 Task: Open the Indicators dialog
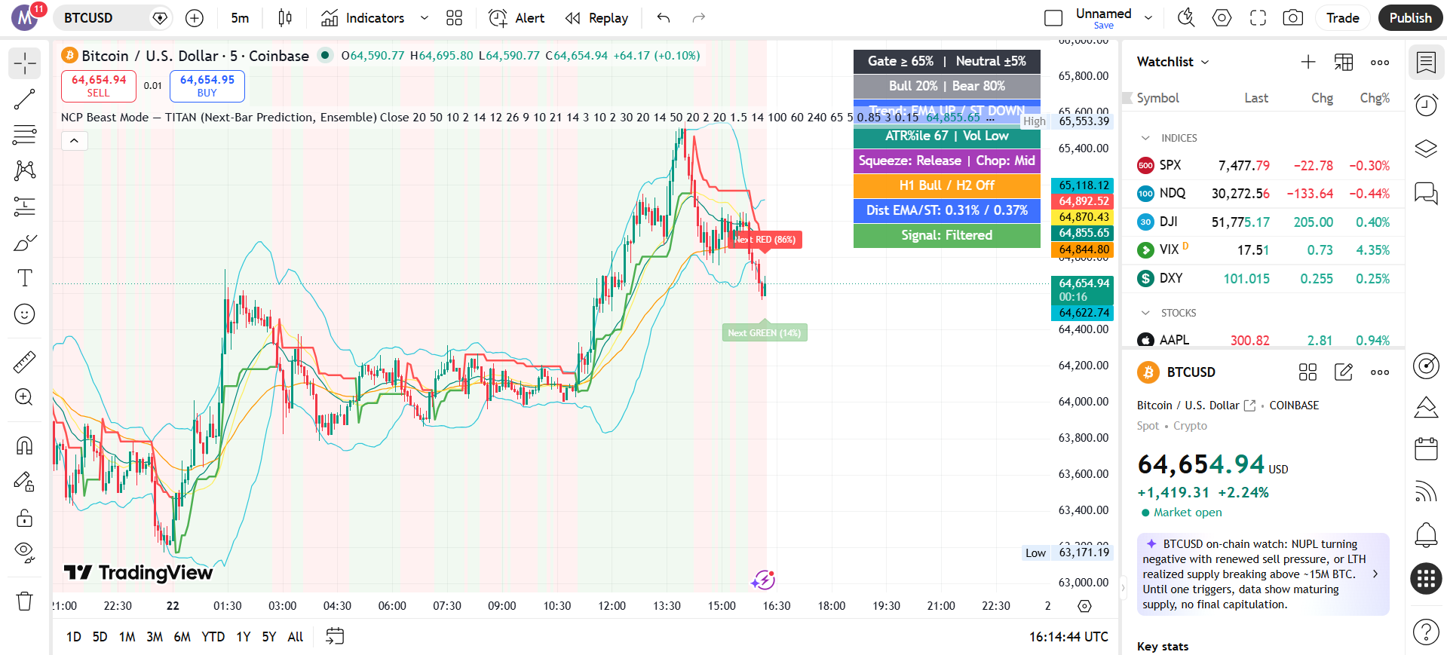363,18
